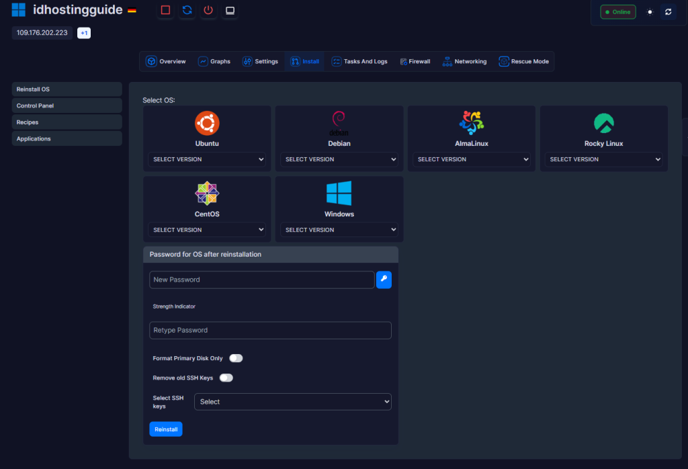Click the red stop server icon
Image resolution: width=688 pixels, height=469 pixels.
[165, 10]
